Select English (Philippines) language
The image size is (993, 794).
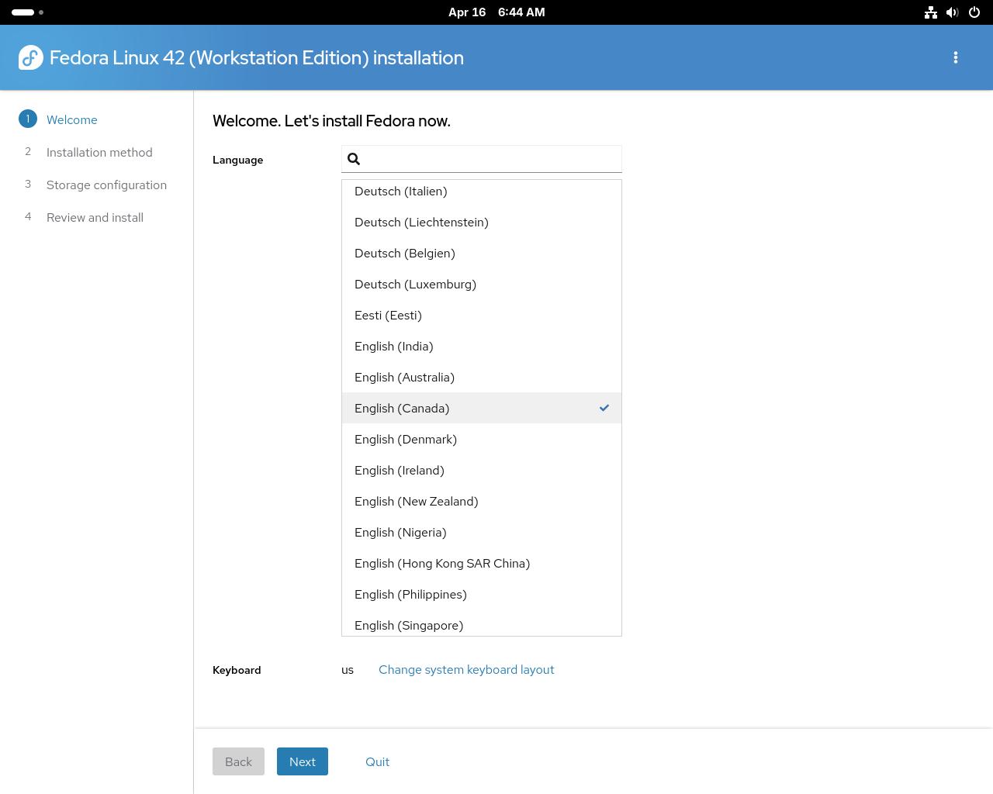482,594
